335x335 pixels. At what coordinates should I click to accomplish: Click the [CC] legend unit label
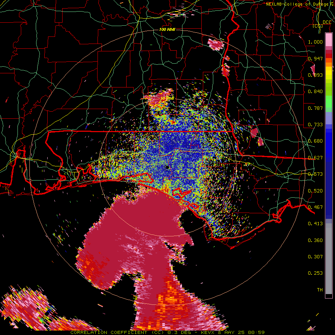point(318,26)
